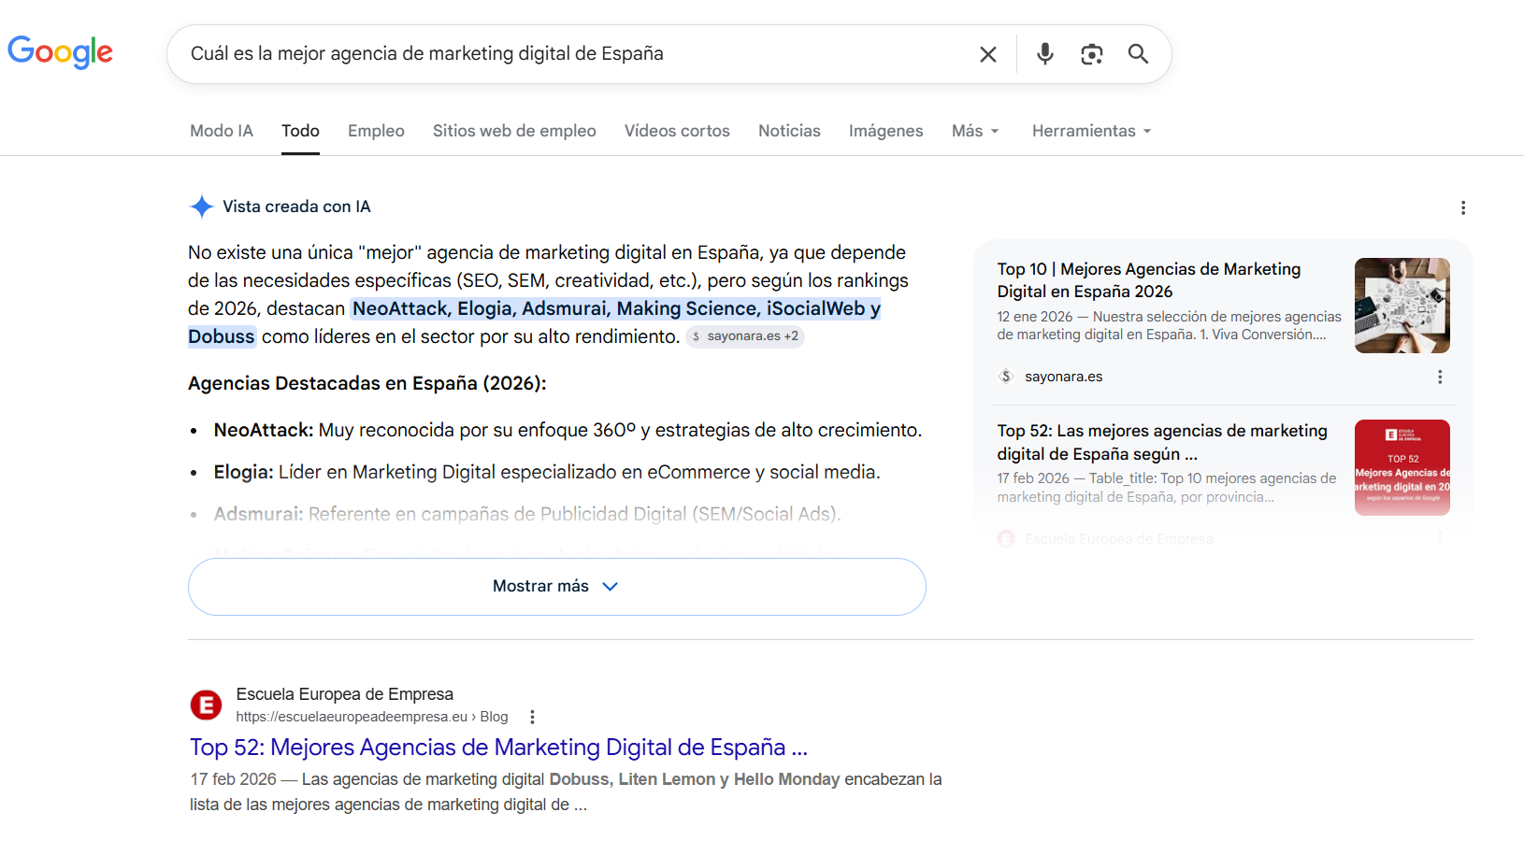This screenshot has width=1524, height=841.
Task: Clear the search query with the X icon
Action: coord(988,54)
